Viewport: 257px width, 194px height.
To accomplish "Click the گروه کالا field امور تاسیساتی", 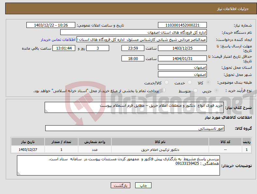I will point(135,128).
